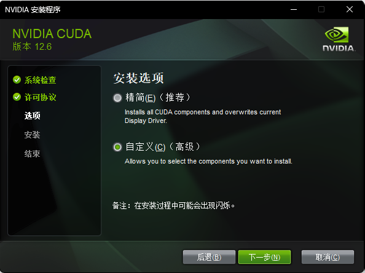Screen dimensions: 365x273
Task: Open the 许可协议 step in sidebar
Action: pyautogui.click(x=41, y=97)
